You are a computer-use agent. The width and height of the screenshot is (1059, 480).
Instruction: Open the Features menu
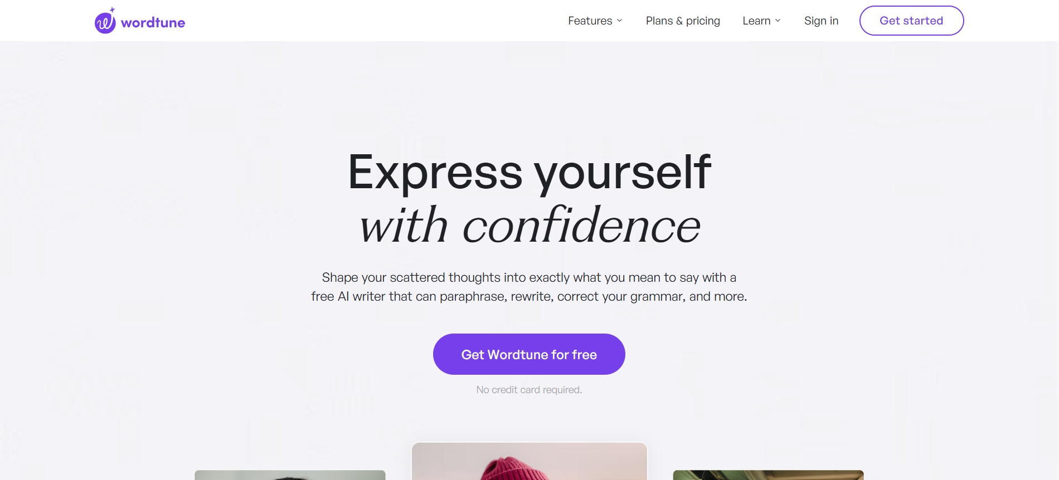click(595, 21)
